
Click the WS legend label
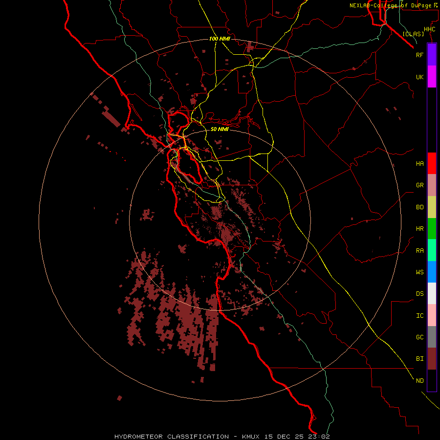[419, 272]
